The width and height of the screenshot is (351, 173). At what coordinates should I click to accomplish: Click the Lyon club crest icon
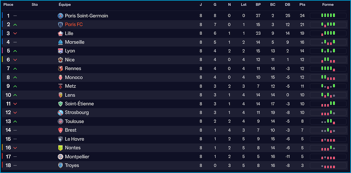coord(61,51)
